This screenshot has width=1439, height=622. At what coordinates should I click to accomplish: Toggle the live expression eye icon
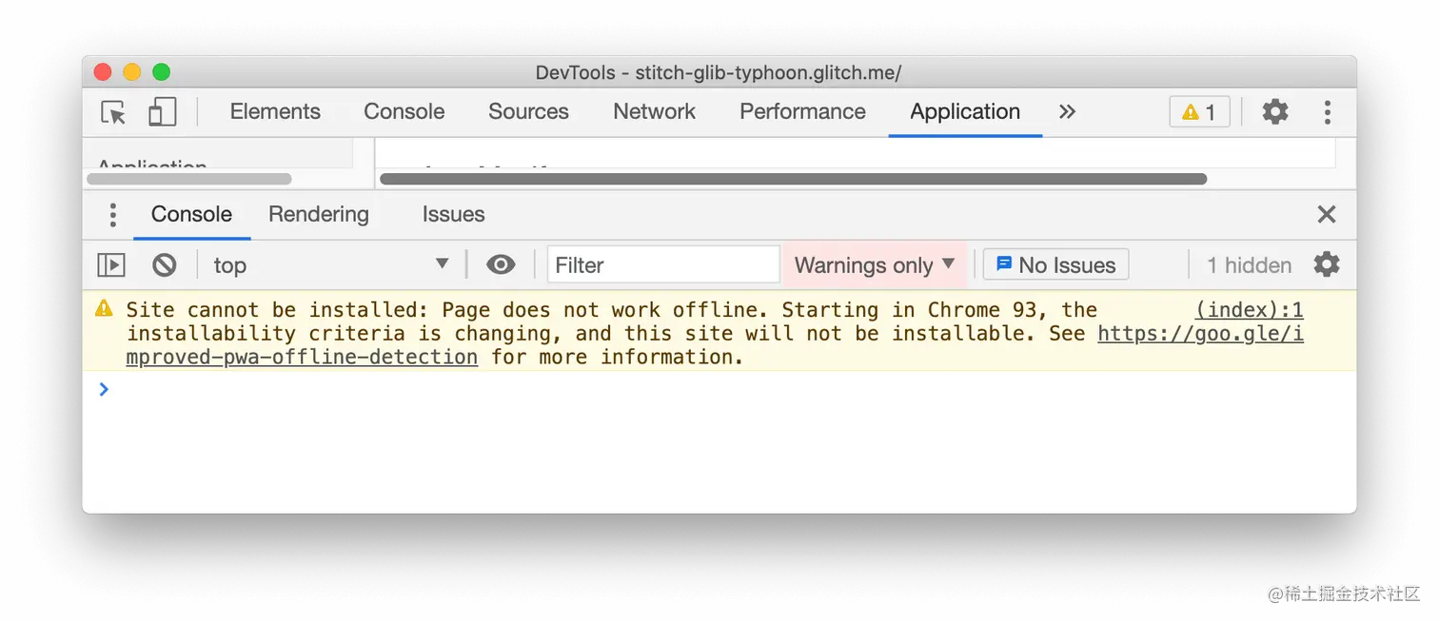(x=501, y=265)
